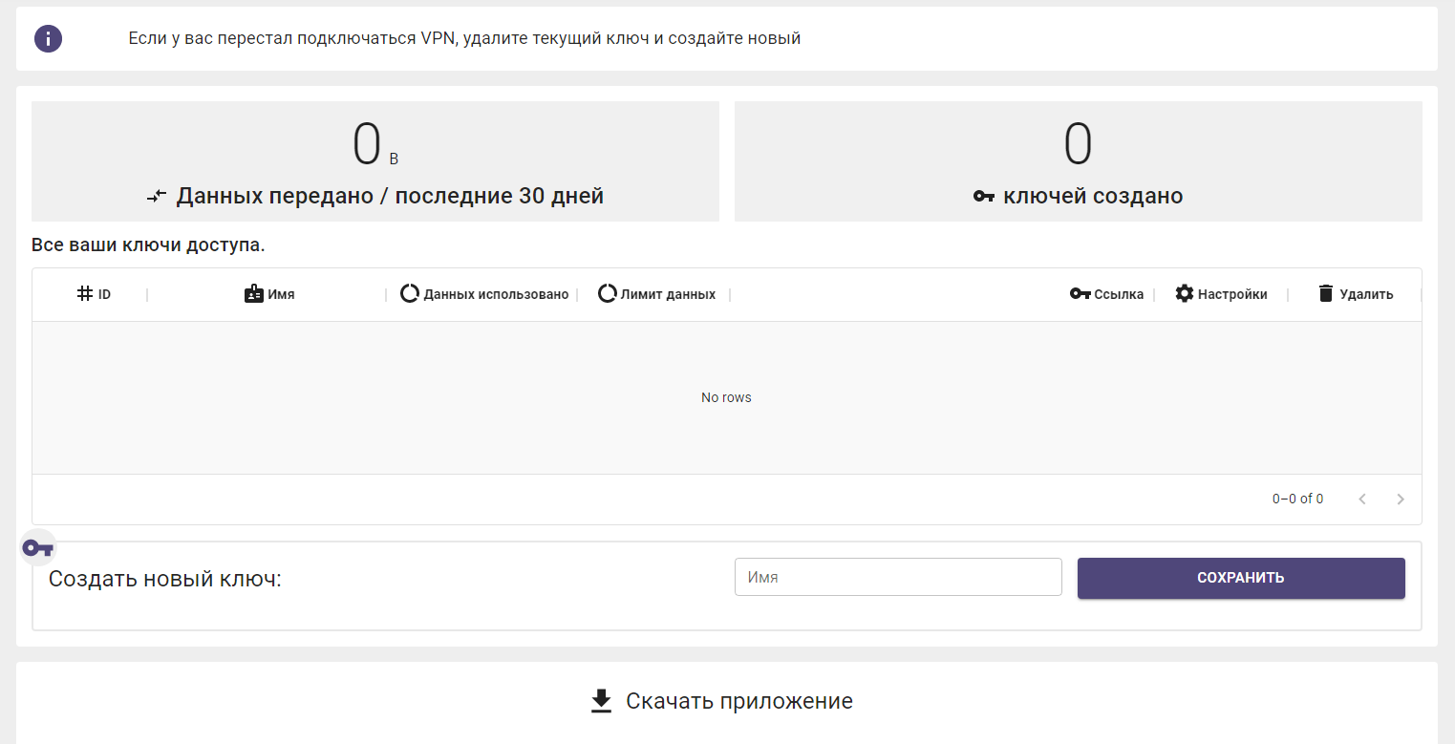Click 'Данных передано / последние 30 дней' label

coord(390,197)
